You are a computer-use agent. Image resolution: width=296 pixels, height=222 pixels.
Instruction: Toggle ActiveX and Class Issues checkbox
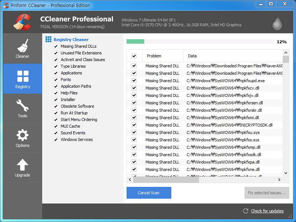click(56, 60)
